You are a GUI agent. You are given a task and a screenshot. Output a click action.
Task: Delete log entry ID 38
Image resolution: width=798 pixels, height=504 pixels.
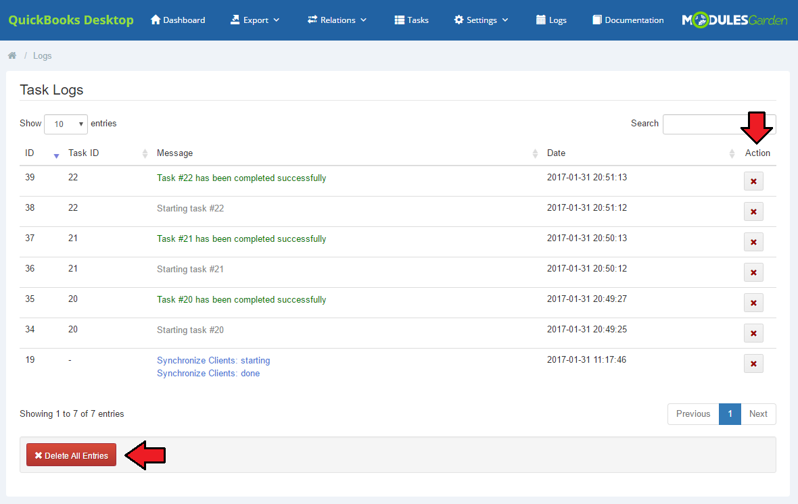pos(753,211)
